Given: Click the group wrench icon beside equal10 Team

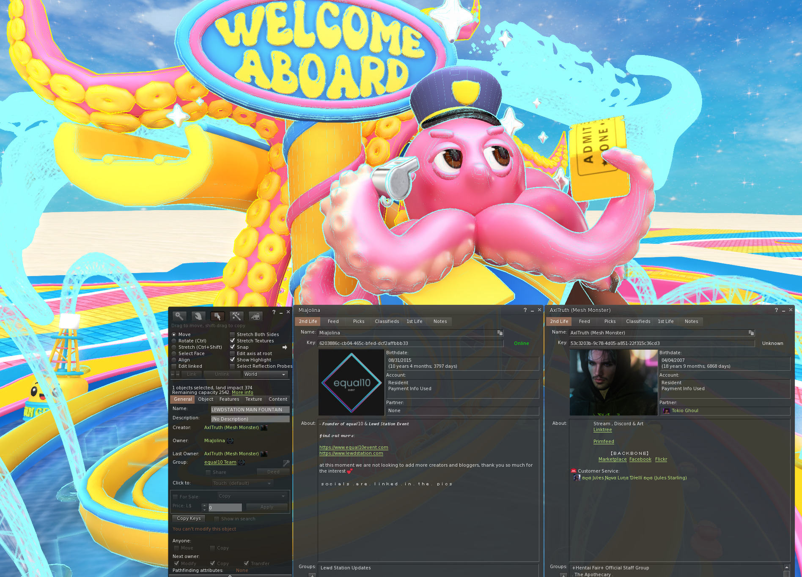Looking at the screenshot, I should coord(286,463).
